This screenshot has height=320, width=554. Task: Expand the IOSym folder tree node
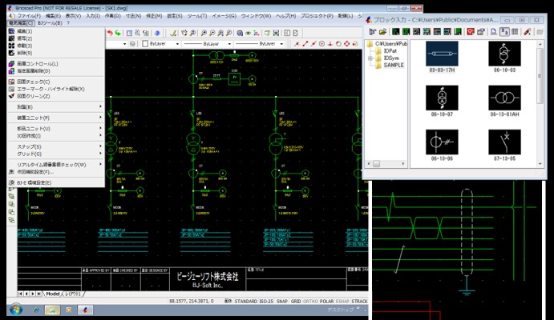[x=370, y=58]
